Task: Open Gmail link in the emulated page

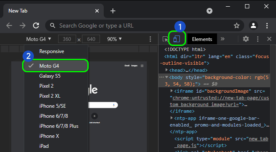Action: coord(127,66)
